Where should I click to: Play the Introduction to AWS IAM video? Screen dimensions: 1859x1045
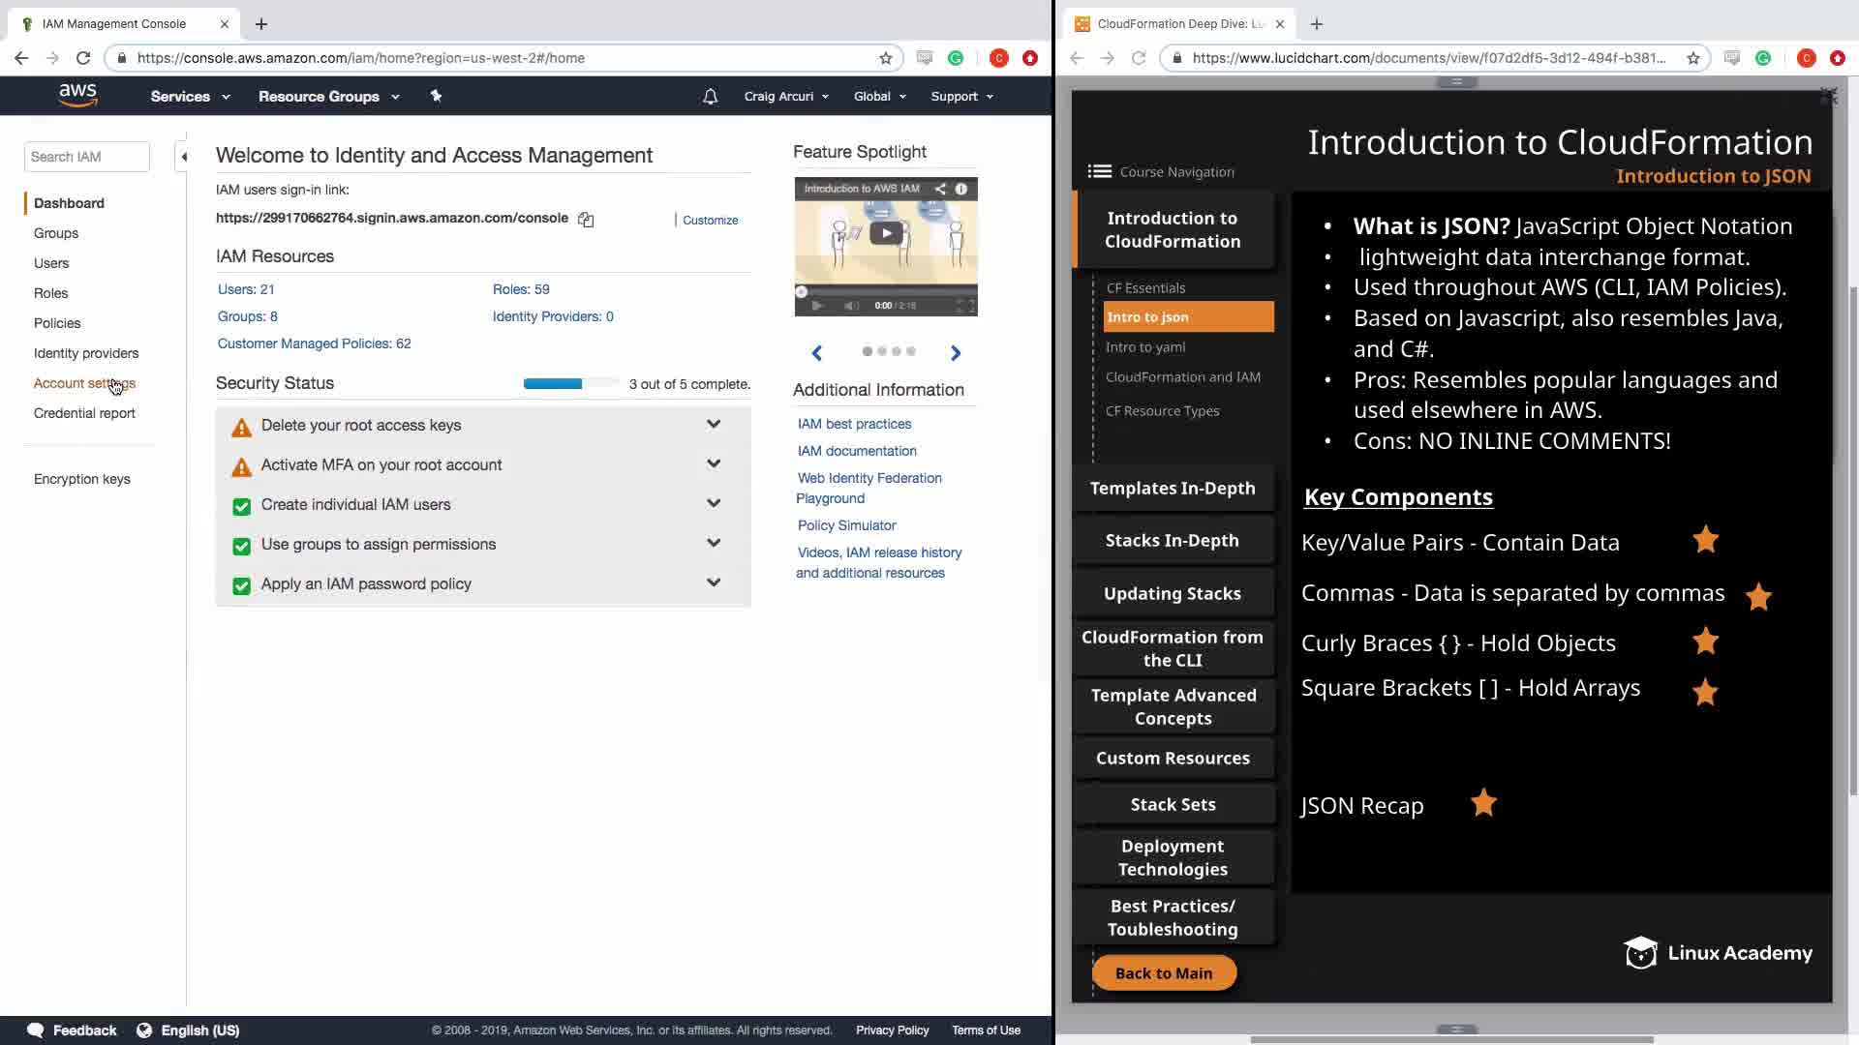tap(885, 233)
